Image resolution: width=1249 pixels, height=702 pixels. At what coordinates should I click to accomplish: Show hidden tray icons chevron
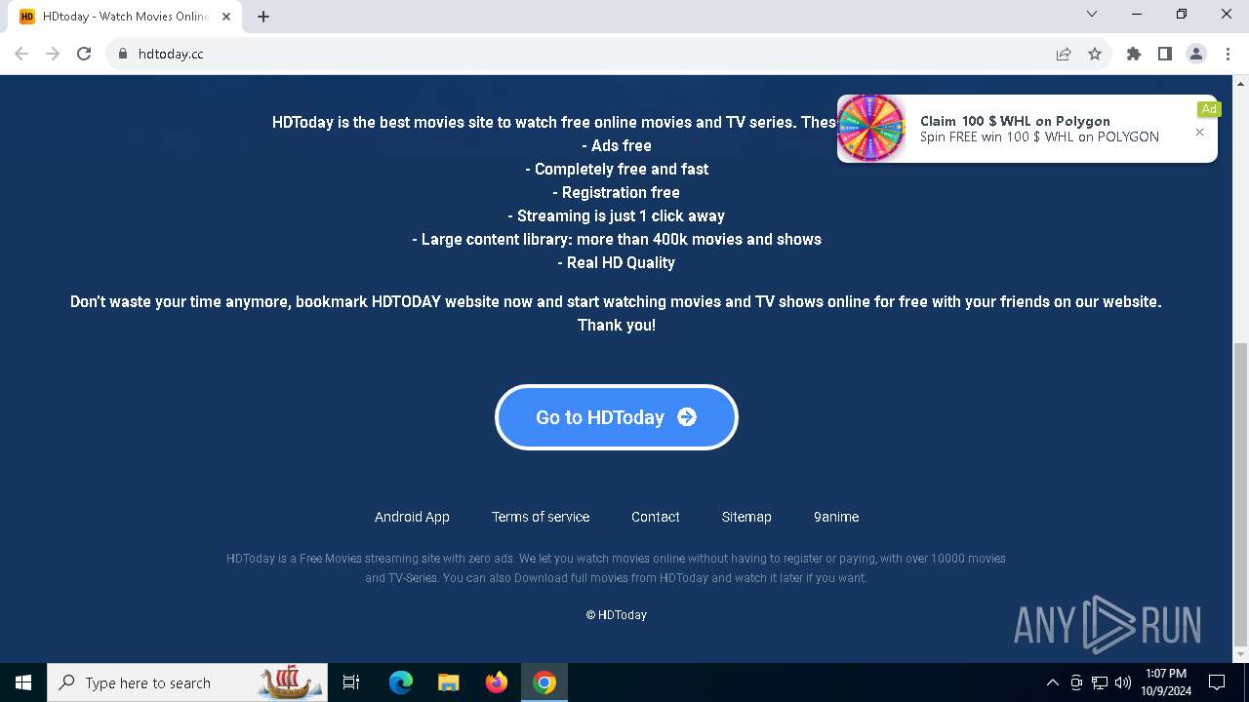pos(1053,682)
